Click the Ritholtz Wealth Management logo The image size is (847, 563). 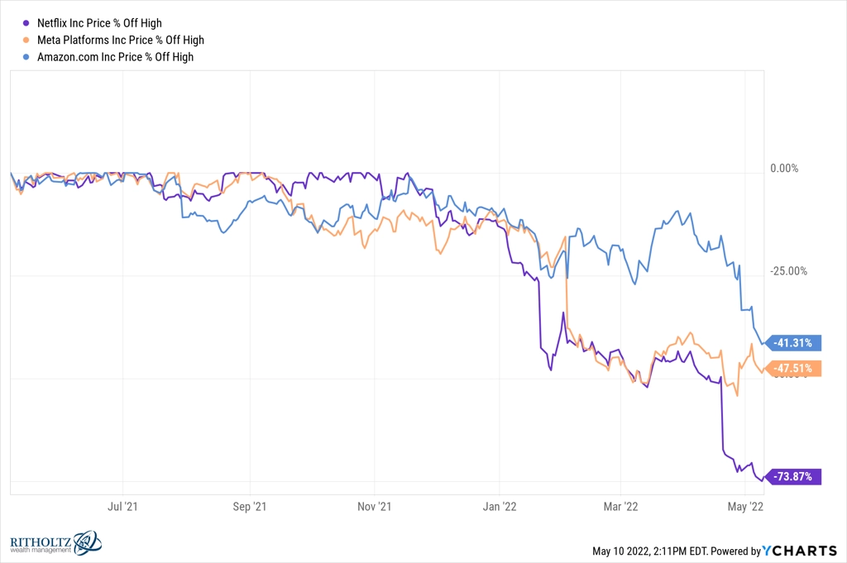click(55, 542)
